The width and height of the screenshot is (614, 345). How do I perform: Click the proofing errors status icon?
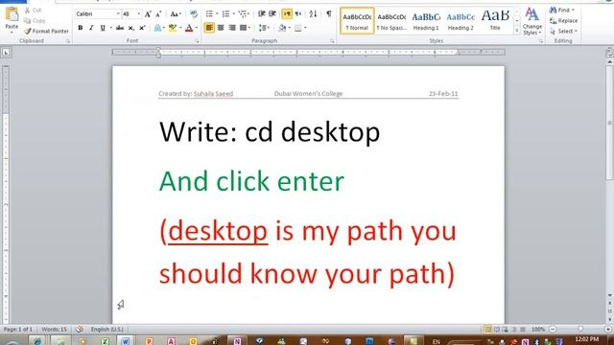coord(80,329)
